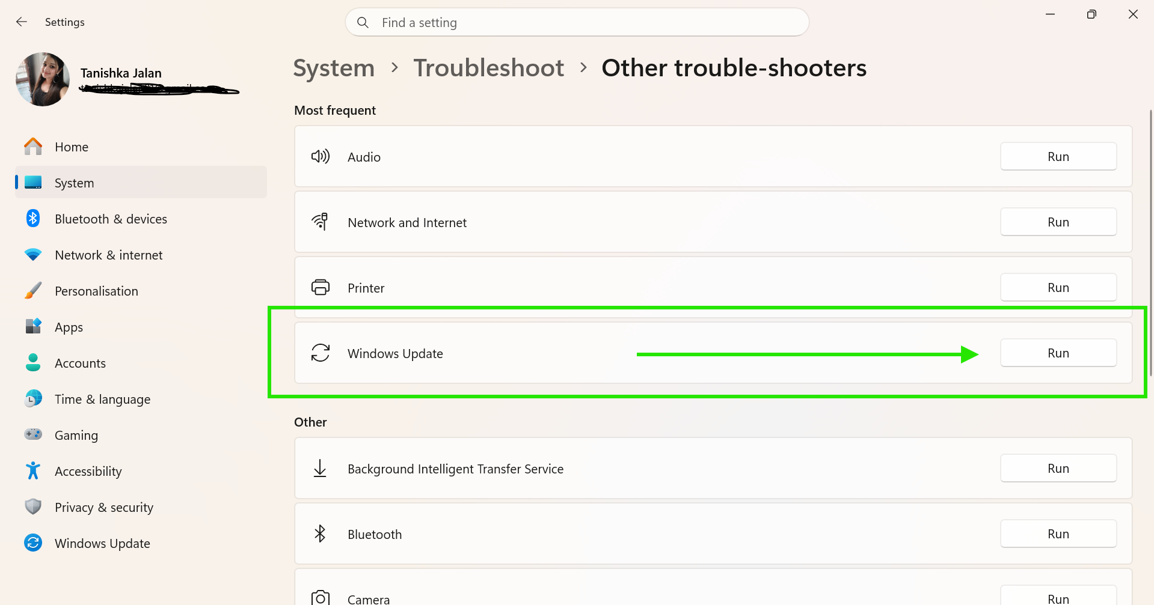Click the Windows Update sync arrows icon
The height and width of the screenshot is (605, 1154).
tap(321, 353)
